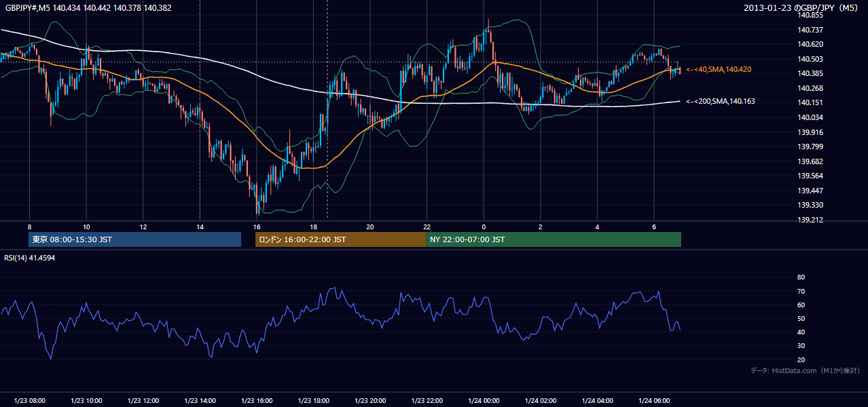The height and width of the screenshot is (407, 868).
Task: Click hour label 10 on chart axis
Action: tap(86, 227)
